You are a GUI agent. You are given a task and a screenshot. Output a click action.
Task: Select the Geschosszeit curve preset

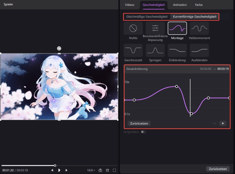133,50
